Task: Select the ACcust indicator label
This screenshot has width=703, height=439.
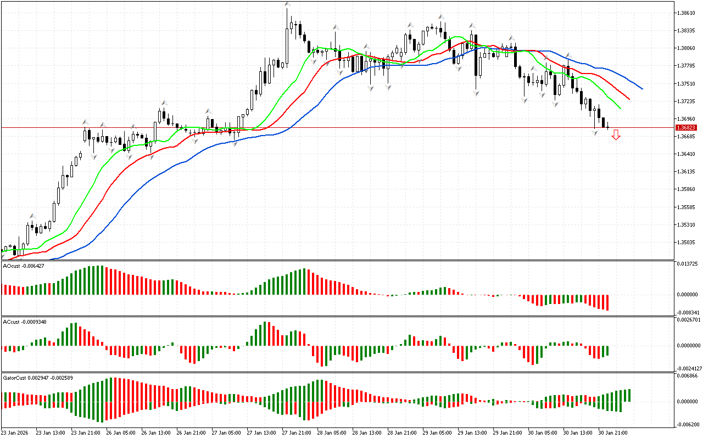Action: (24, 322)
